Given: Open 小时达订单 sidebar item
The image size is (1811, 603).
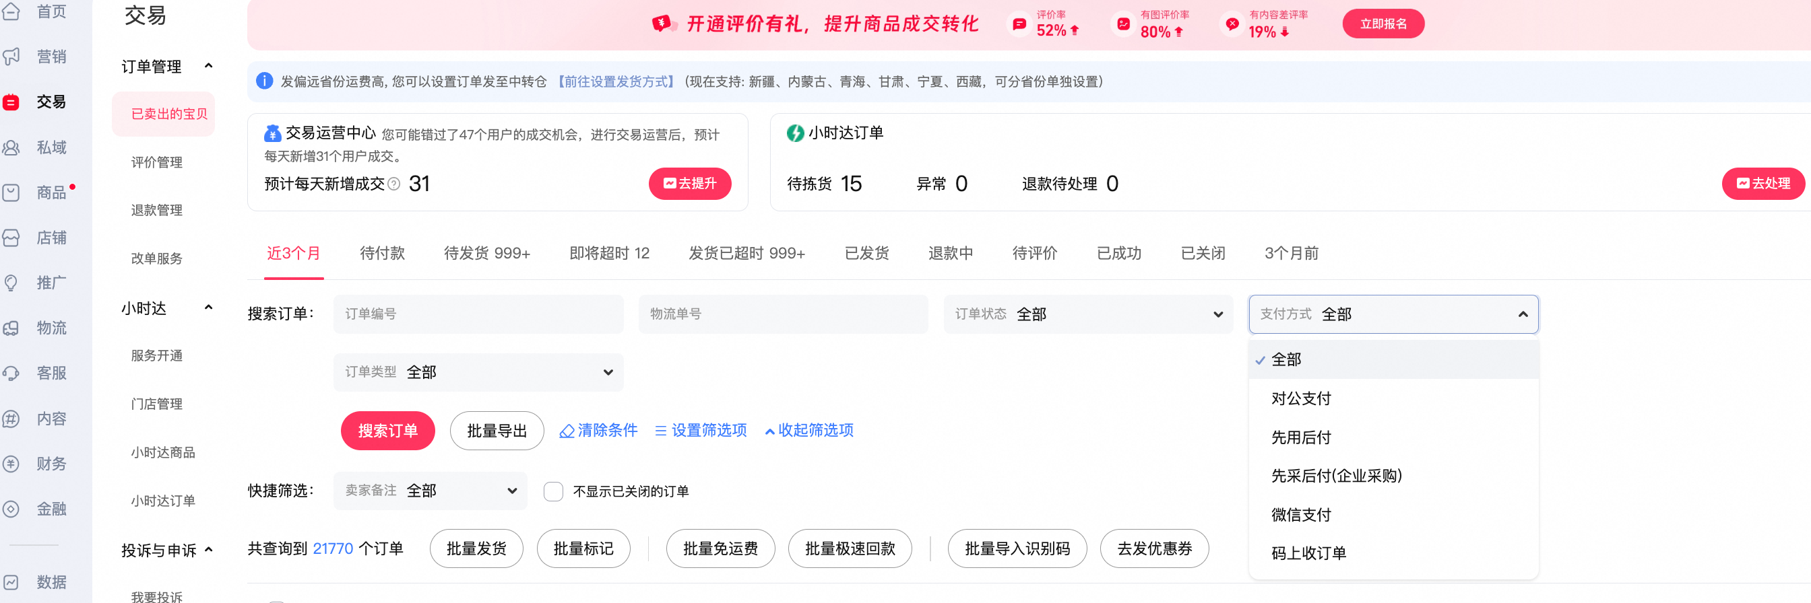Looking at the screenshot, I should [163, 501].
